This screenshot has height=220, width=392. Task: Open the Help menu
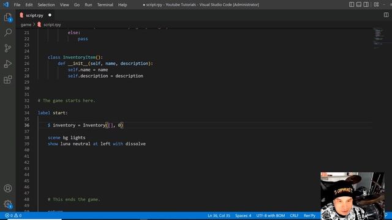(123, 5)
